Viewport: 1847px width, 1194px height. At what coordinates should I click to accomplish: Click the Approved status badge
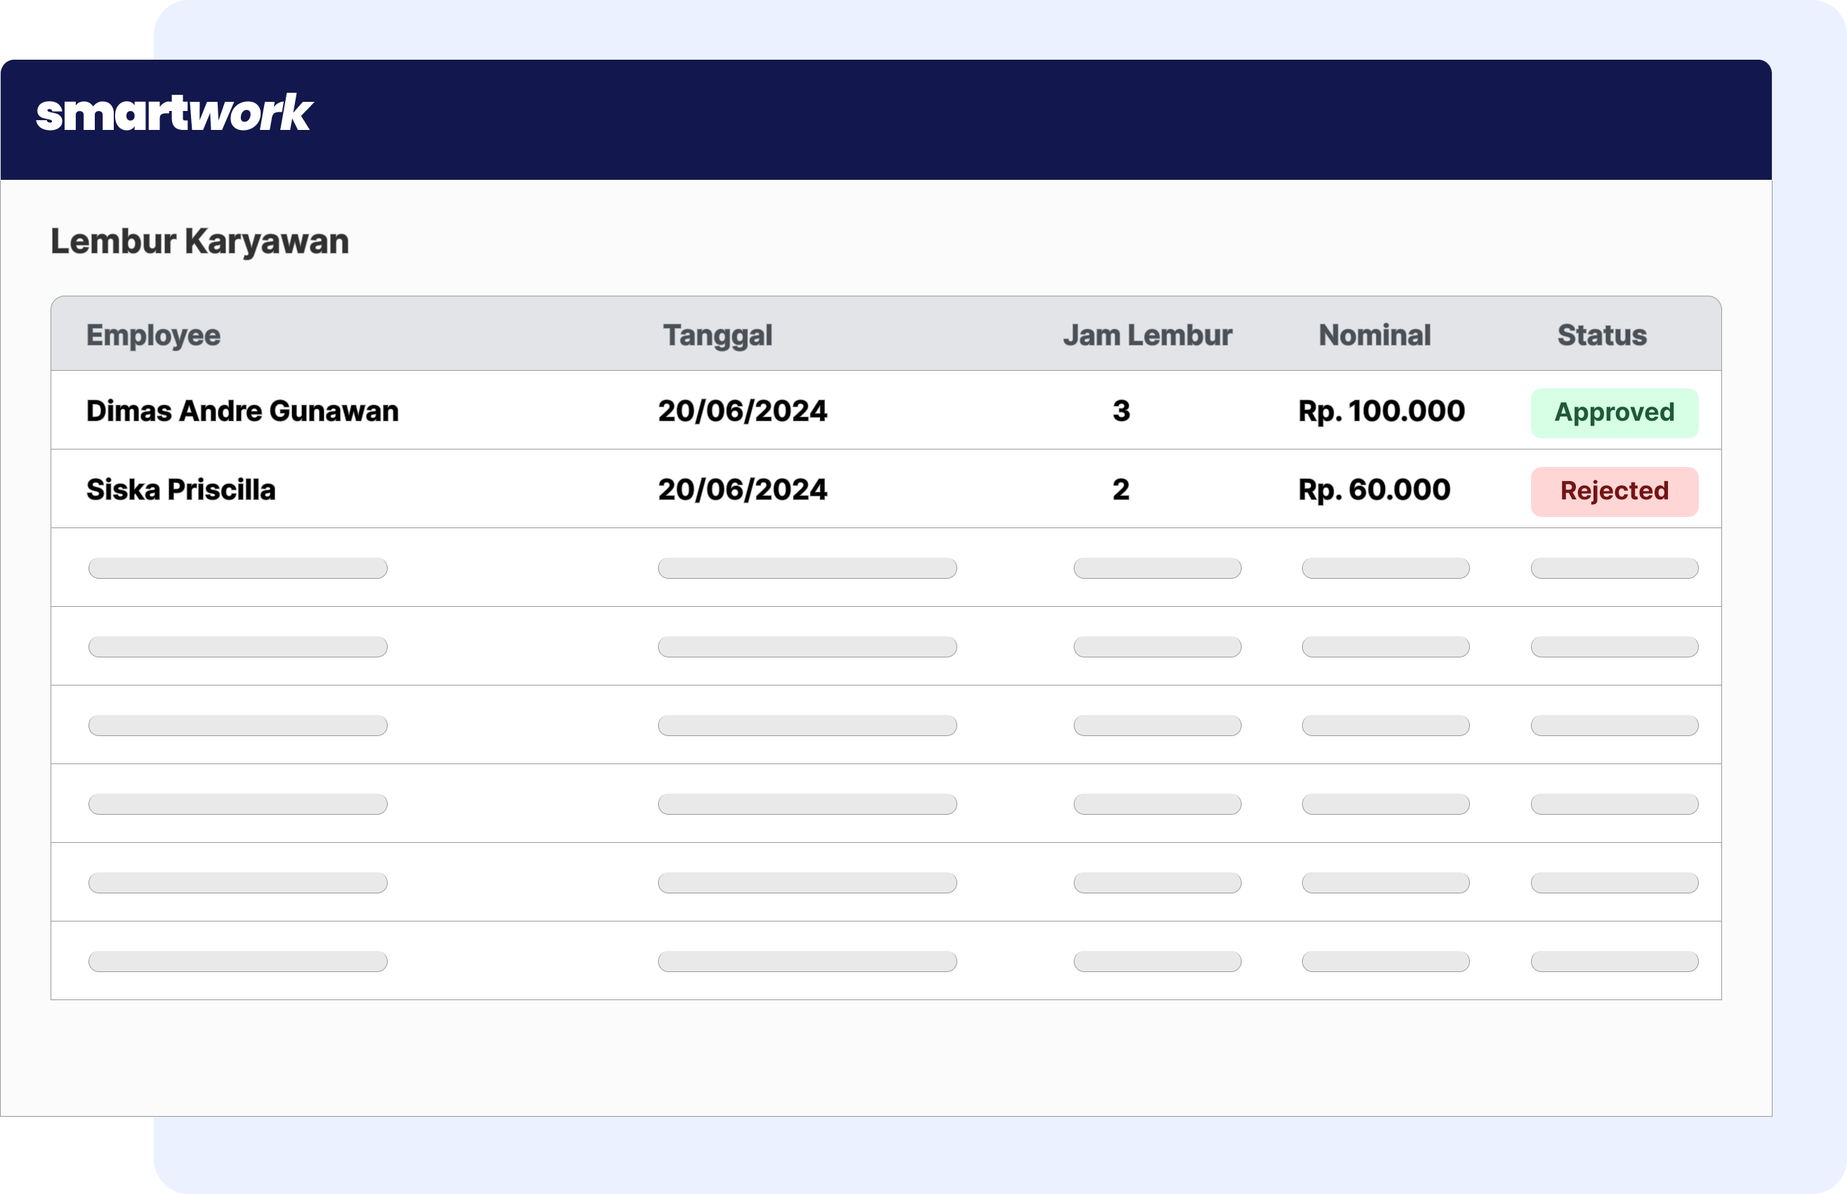click(1615, 412)
